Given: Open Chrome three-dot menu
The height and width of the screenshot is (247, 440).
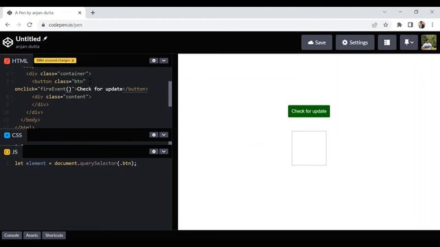Looking at the screenshot, I should click(432, 25).
